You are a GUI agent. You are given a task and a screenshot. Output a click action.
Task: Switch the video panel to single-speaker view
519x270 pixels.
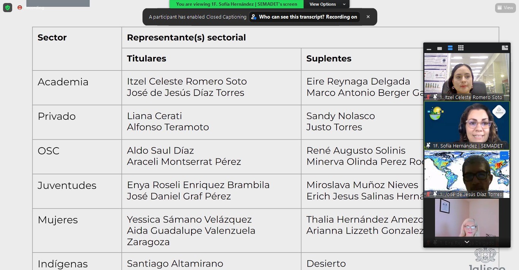[x=440, y=48]
